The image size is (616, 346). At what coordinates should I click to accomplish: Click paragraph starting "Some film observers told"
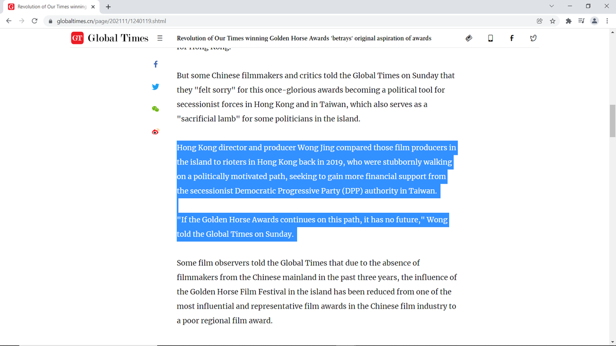[x=317, y=292]
